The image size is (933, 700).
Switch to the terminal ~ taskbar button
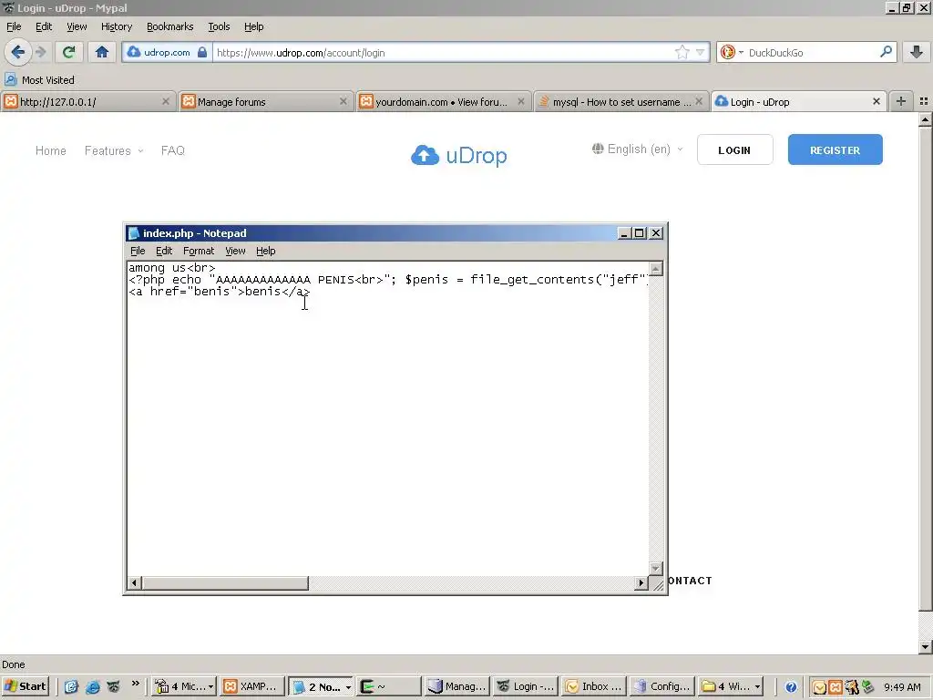(388, 686)
